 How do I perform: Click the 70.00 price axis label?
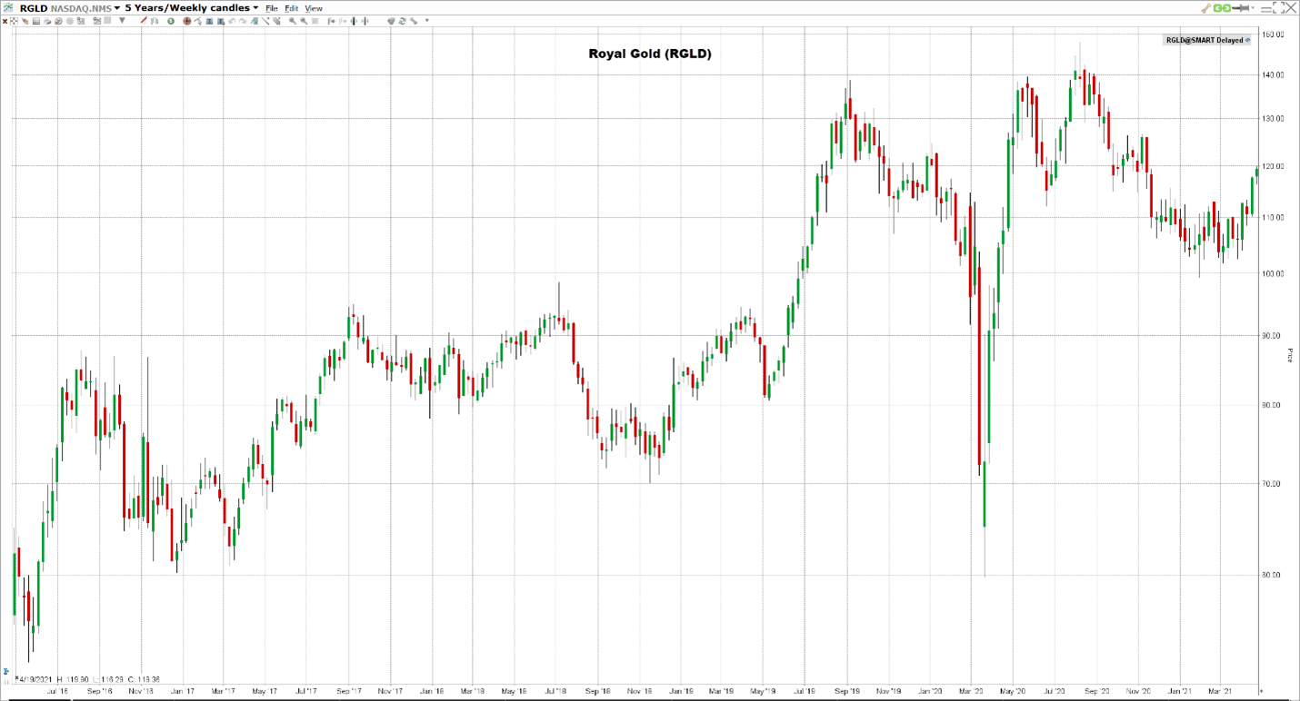tap(1273, 484)
